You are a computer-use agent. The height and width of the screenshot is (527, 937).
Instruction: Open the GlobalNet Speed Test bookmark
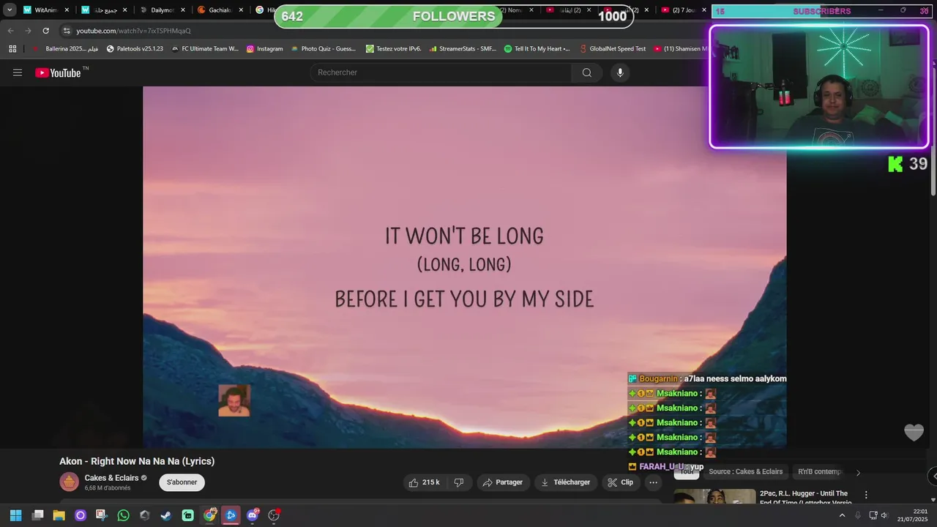pos(612,49)
